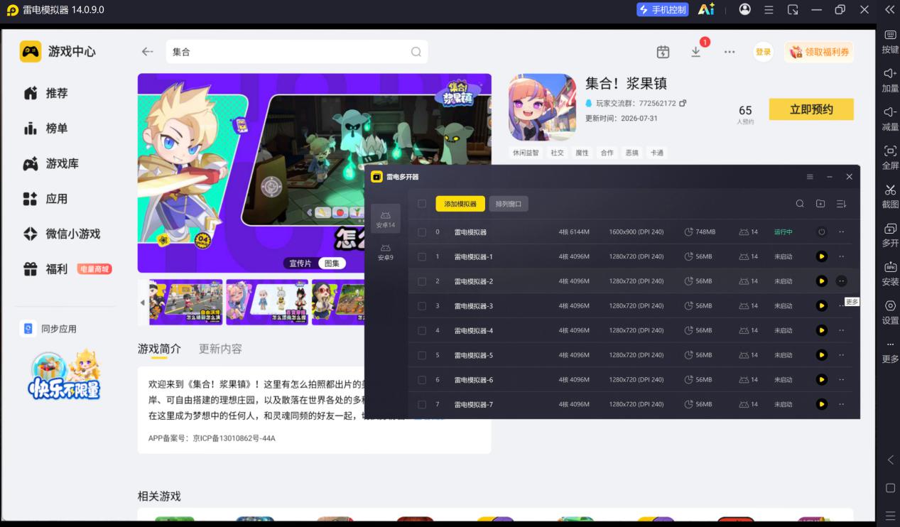900x527 pixels.
Task: Open the 快乐不限量 promo banner
Action: pos(64,374)
